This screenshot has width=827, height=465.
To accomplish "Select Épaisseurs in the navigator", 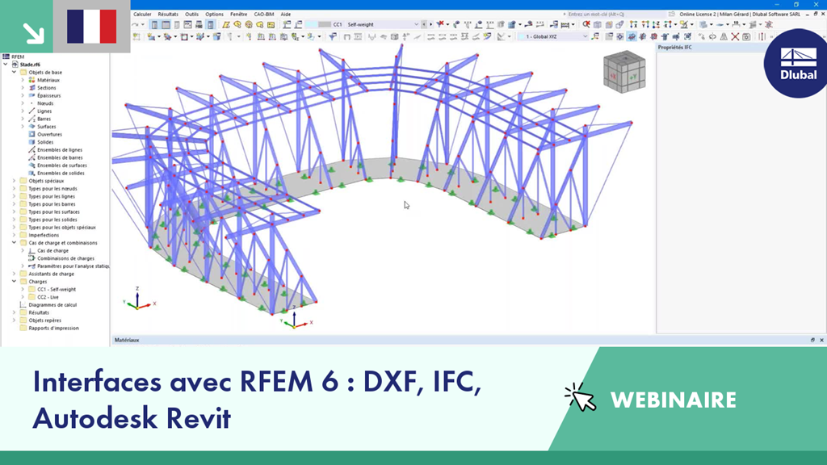I will click(48, 95).
